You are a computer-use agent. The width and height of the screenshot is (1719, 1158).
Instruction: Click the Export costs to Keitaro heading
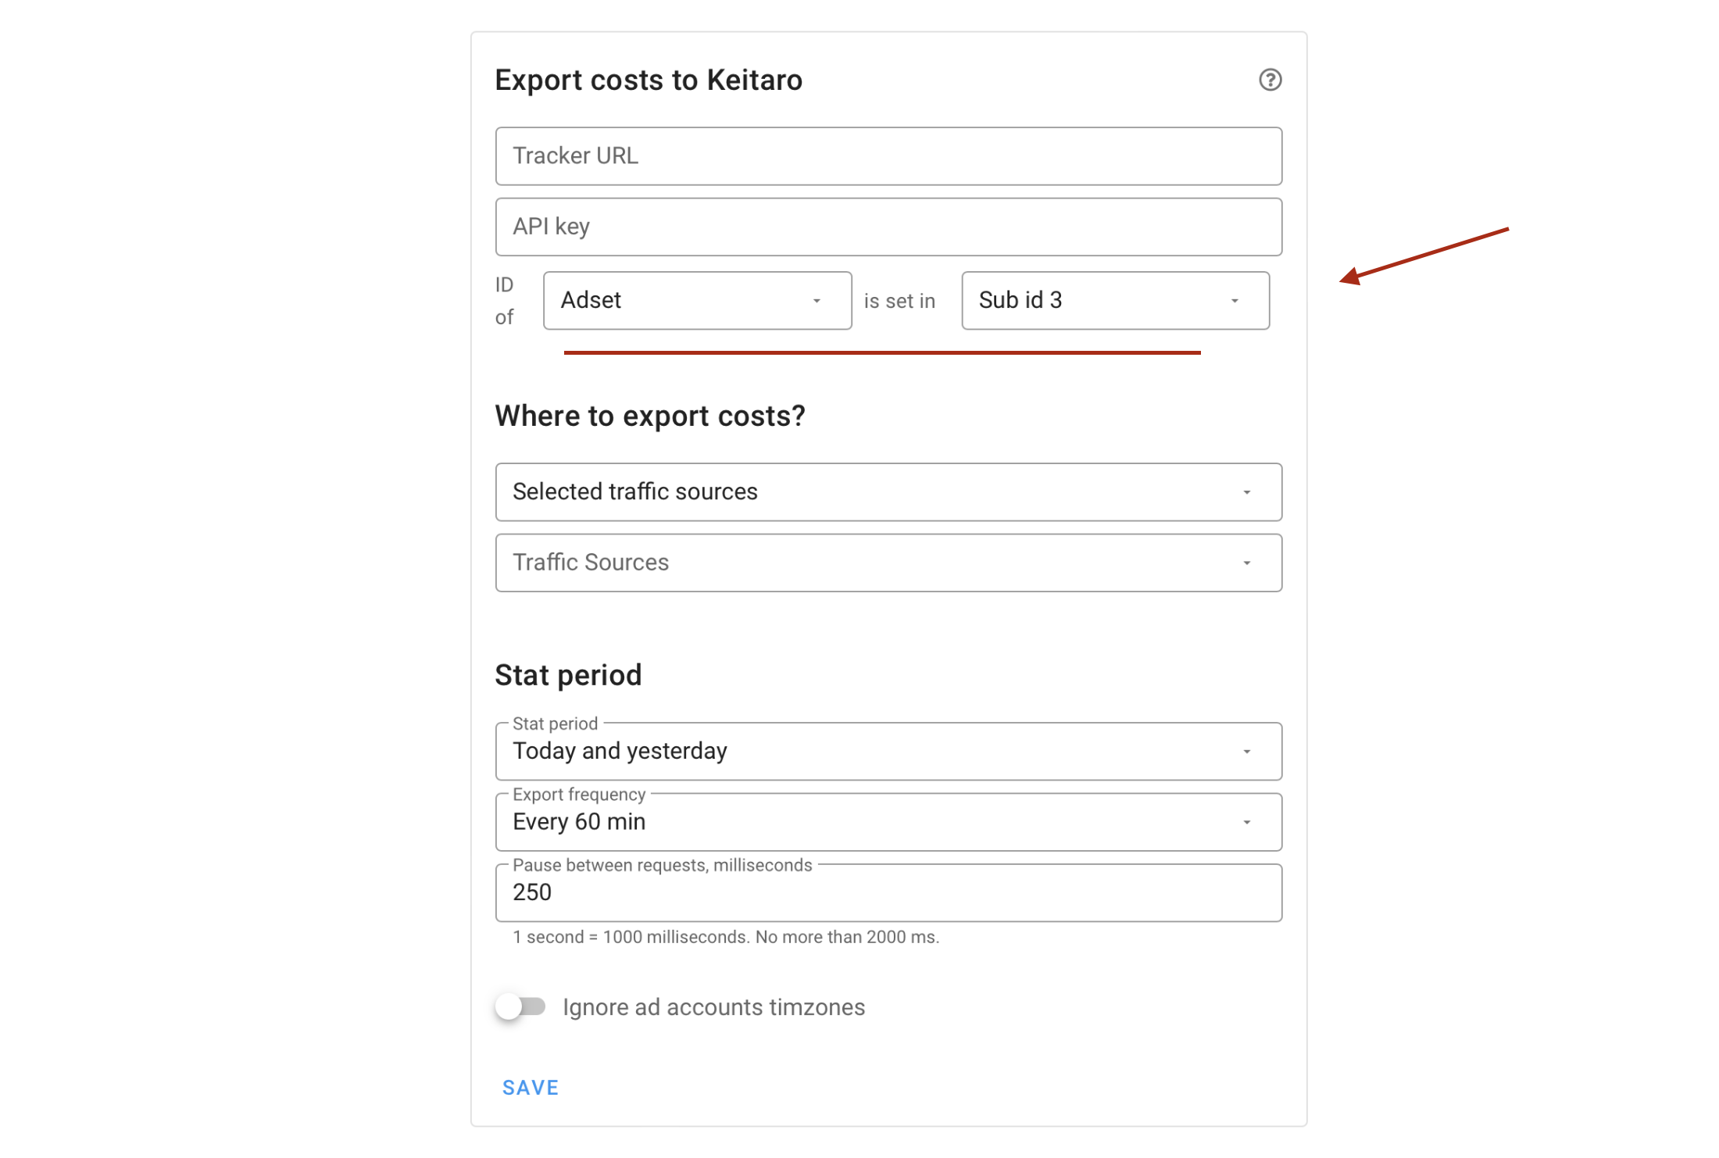(649, 80)
